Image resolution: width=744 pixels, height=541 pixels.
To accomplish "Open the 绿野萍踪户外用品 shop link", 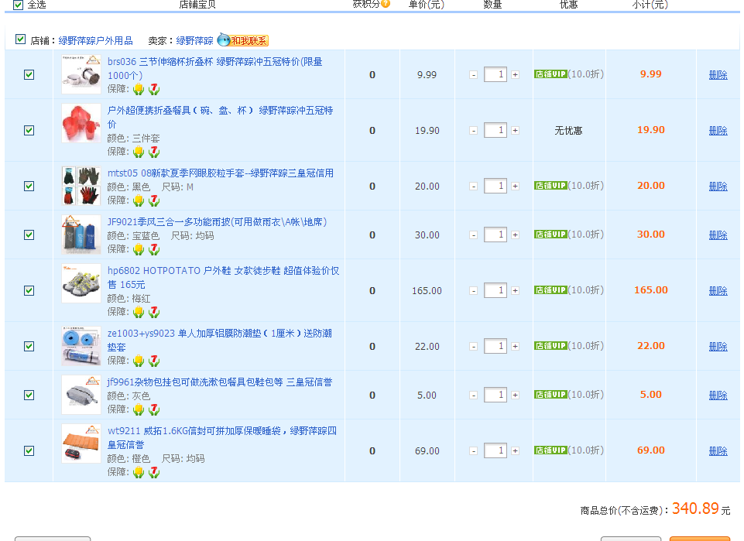I will point(95,41).
